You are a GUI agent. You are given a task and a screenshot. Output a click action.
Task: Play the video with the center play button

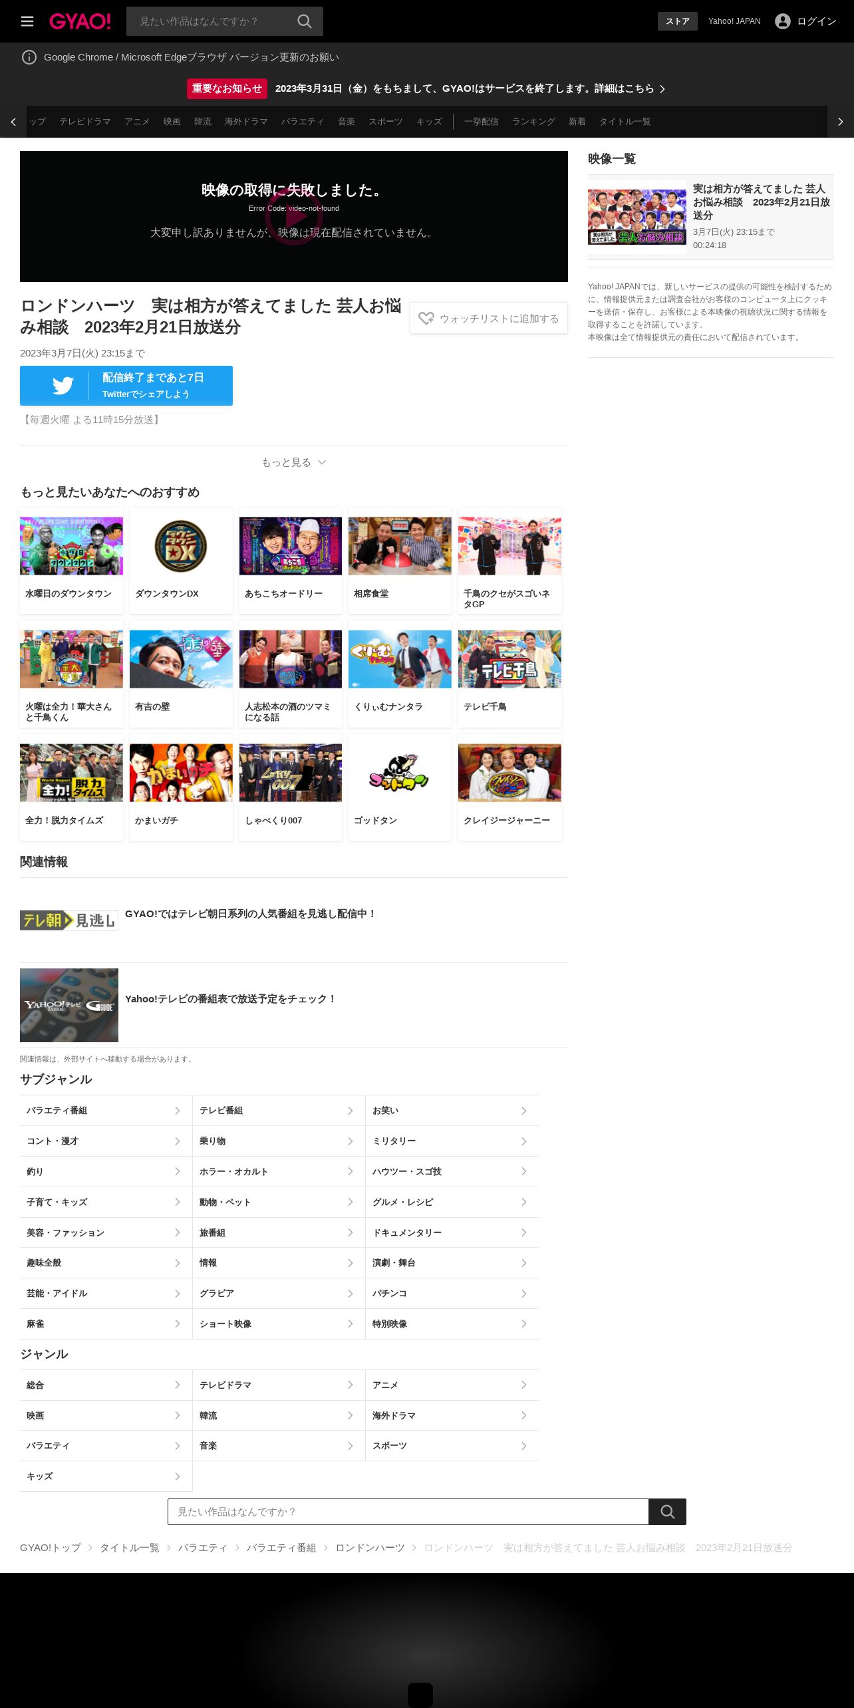coord(294,216)
